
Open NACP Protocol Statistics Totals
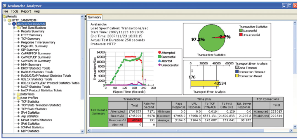tap(41, 90)
